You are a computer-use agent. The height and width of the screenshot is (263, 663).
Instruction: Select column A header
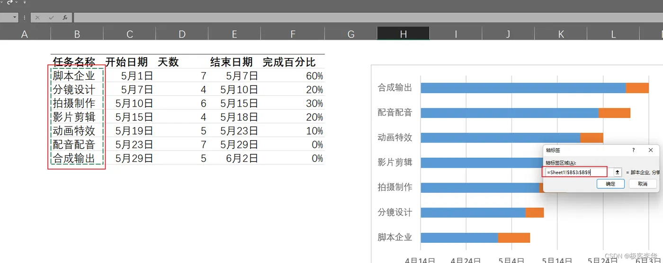(x=25, y=34)
